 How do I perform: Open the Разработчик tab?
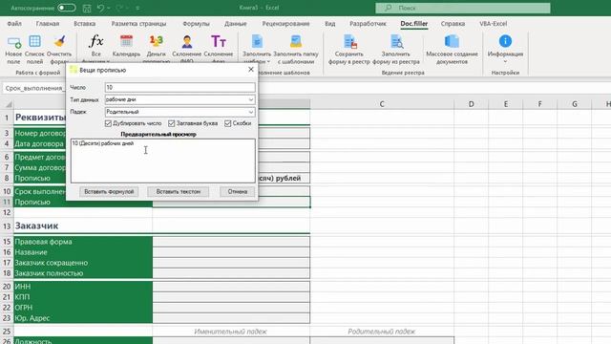[x=368, y=24]
